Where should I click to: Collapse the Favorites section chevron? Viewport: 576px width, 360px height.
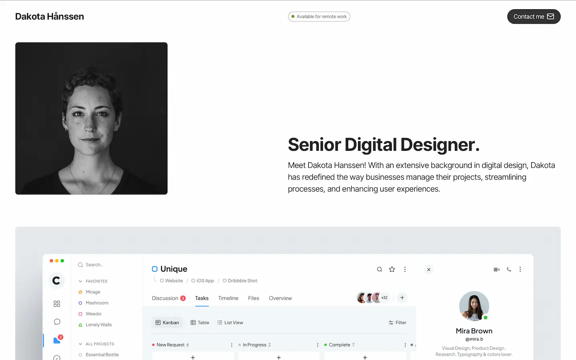(x=80, y=281)
